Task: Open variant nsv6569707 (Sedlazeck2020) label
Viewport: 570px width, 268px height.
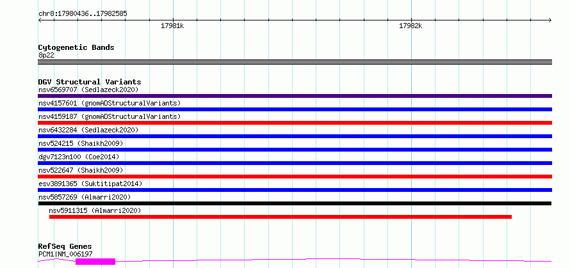Action: [88, 90]
